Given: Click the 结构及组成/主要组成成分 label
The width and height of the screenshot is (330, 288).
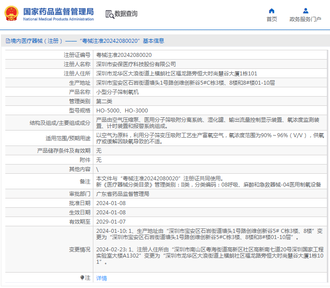Looking at the screenshot, I should 60,123.
